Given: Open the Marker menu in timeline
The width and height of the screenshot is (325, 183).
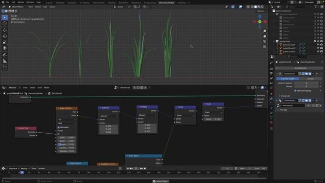Looking at the screenshot, I should pyautogui.click(x=42, y=168).
